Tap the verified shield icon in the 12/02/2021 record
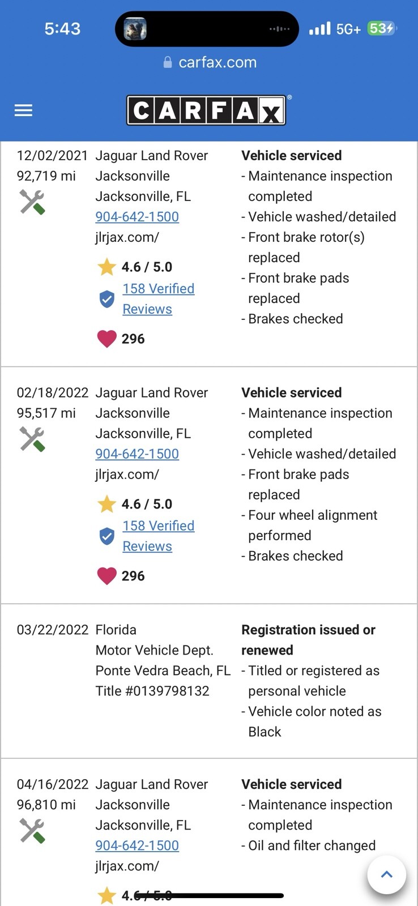This screenshot has height=906, width=418. click(106, 299)
